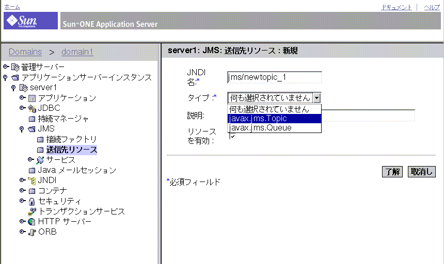Expand the JNDI tree node

pyautogui.click(x=23, y=180)
